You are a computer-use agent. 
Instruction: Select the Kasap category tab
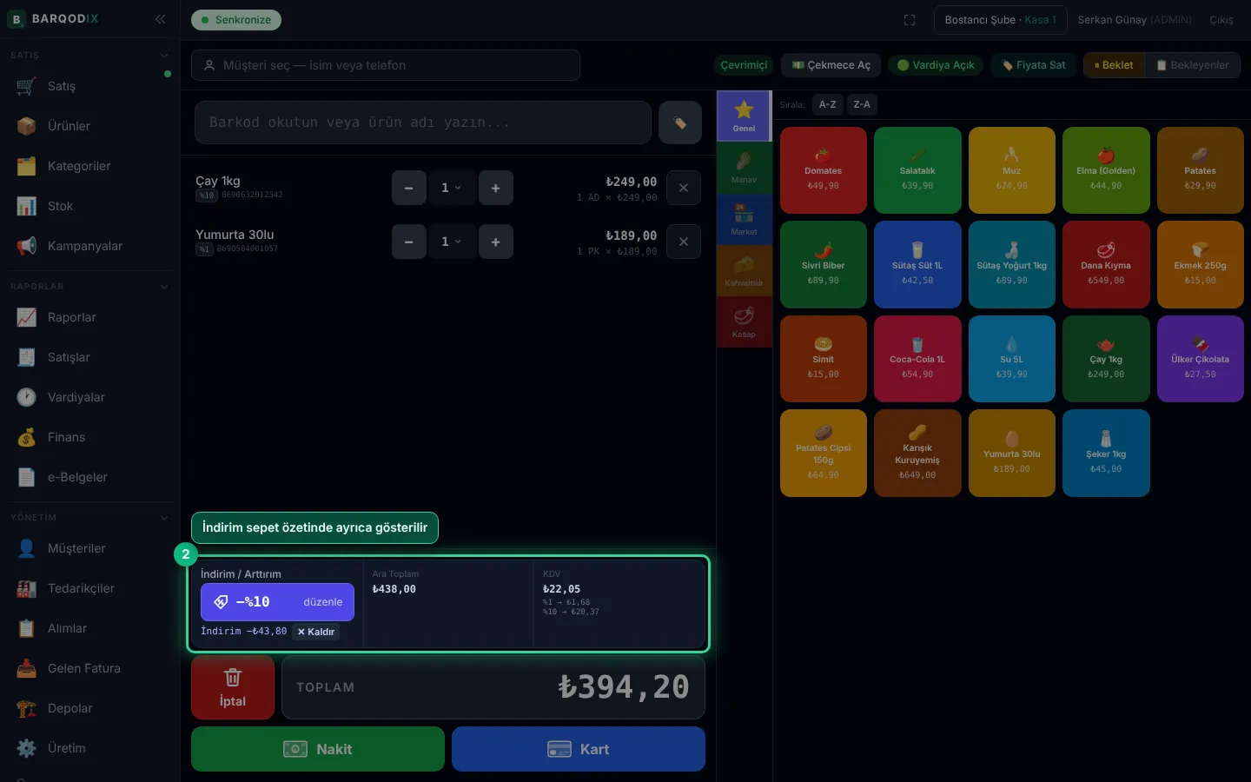click(744, 321)
